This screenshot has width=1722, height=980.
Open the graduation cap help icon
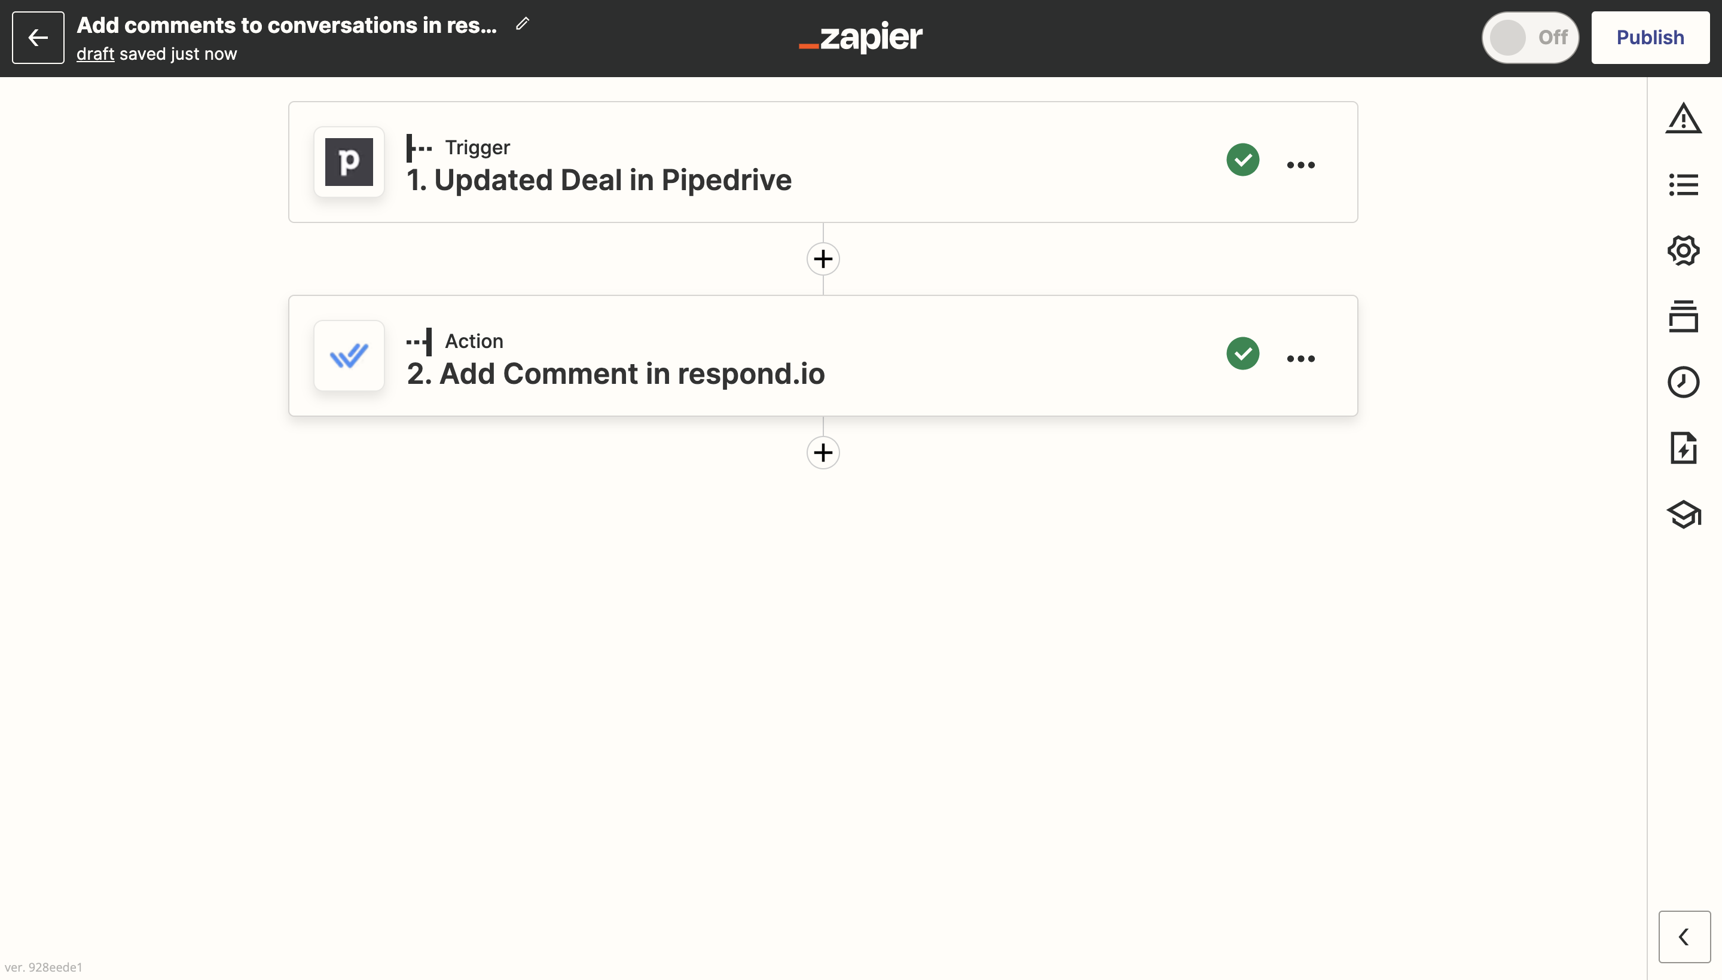[1683, 515]
